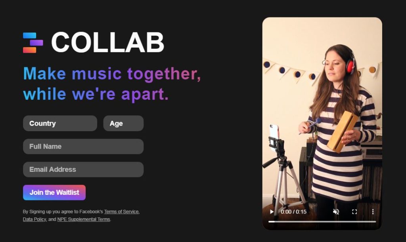Viewport: 406px width, 242px height.
Task: Focus the Full Name input field
Action: [83, 146]
